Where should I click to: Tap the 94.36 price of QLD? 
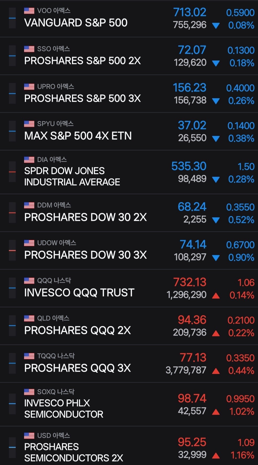point(192,320)
